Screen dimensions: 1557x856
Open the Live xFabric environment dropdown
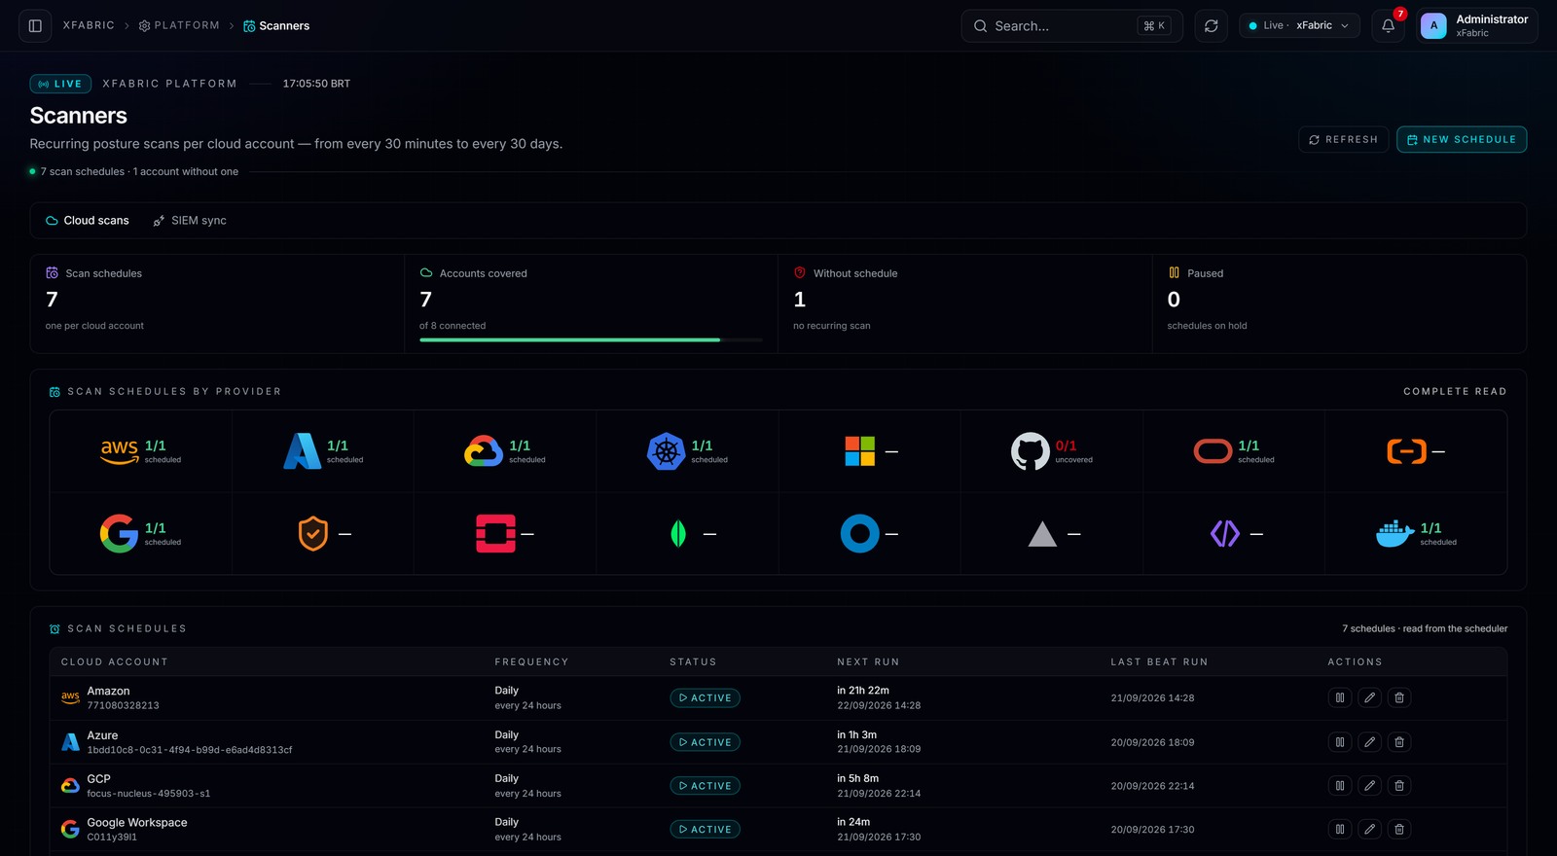(x=1299, y=26)
